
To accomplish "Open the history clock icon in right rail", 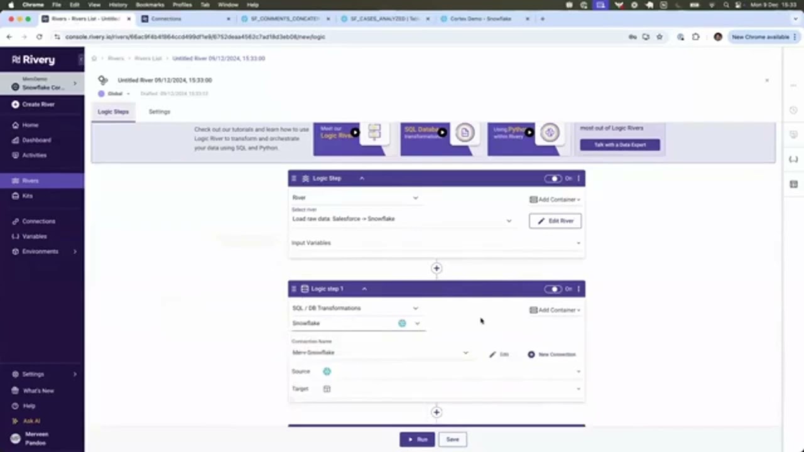I will point(793,110).
